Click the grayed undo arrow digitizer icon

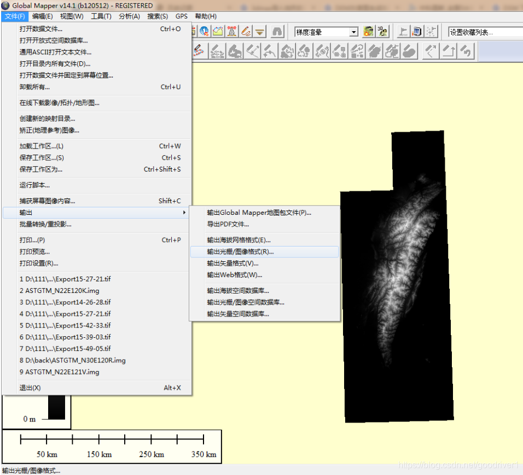466,51
